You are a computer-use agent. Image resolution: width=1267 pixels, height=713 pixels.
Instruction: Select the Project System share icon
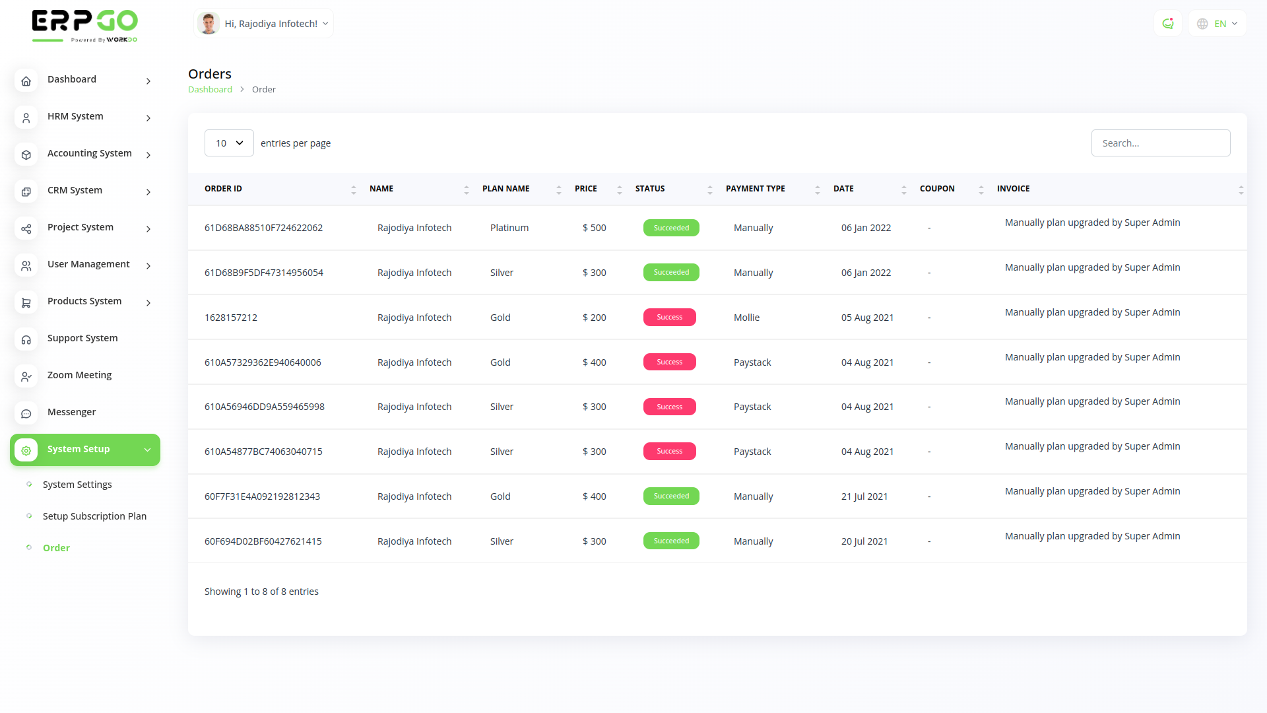(x=26, y=228)
